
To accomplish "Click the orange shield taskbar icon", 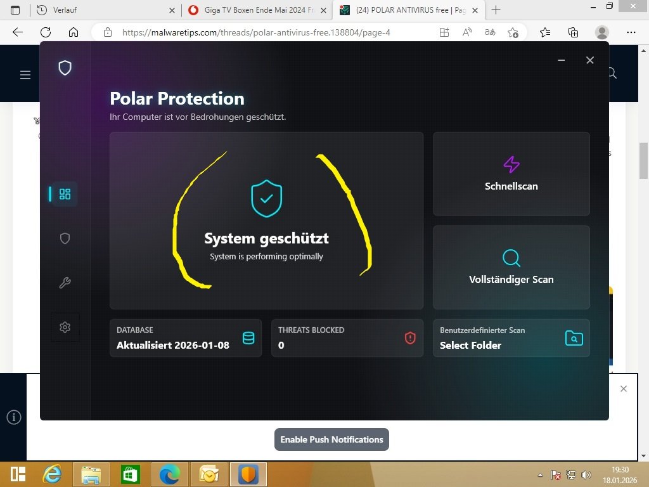I will [248, 474].
